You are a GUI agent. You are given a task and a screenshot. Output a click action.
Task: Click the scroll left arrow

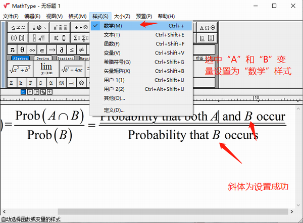pyautogui.click(x=4, y=211)
